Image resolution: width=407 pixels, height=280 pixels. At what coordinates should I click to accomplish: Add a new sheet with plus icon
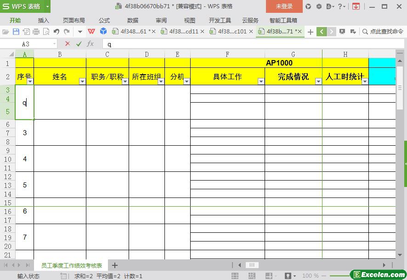click(115, 265)
